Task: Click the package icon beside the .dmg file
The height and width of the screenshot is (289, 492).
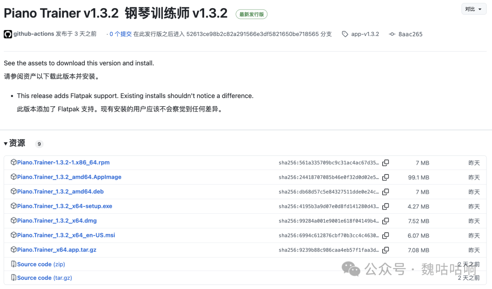Action: click(x=14, y=220)
